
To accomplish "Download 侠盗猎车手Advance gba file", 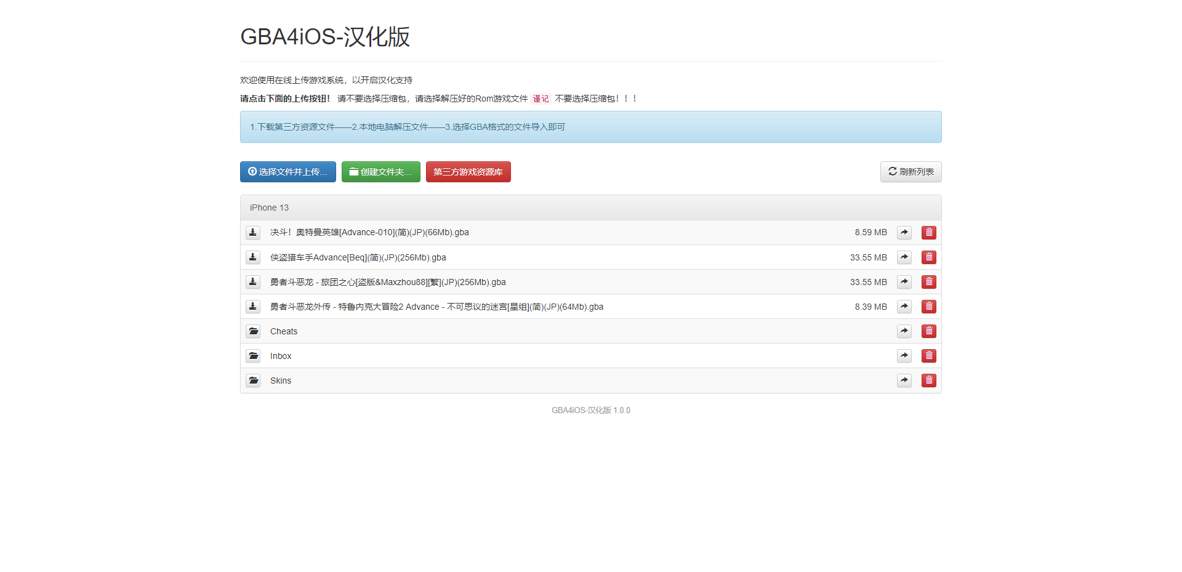I will 253,257.
